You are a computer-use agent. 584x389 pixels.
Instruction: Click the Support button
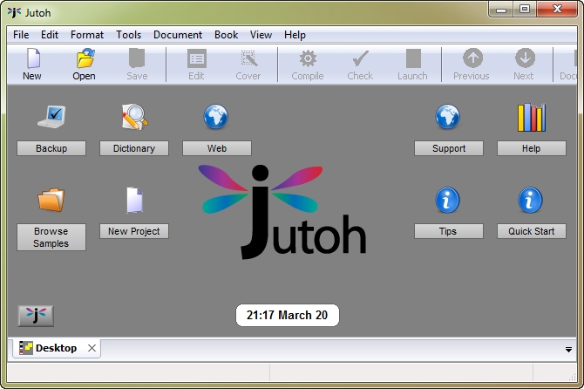click(x=449, y=148)
